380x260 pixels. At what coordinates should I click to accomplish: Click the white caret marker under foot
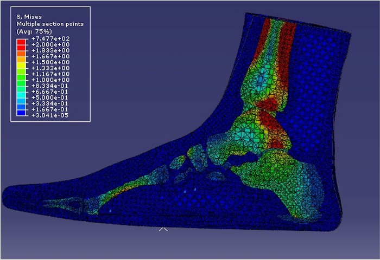[x=163, y=230]
